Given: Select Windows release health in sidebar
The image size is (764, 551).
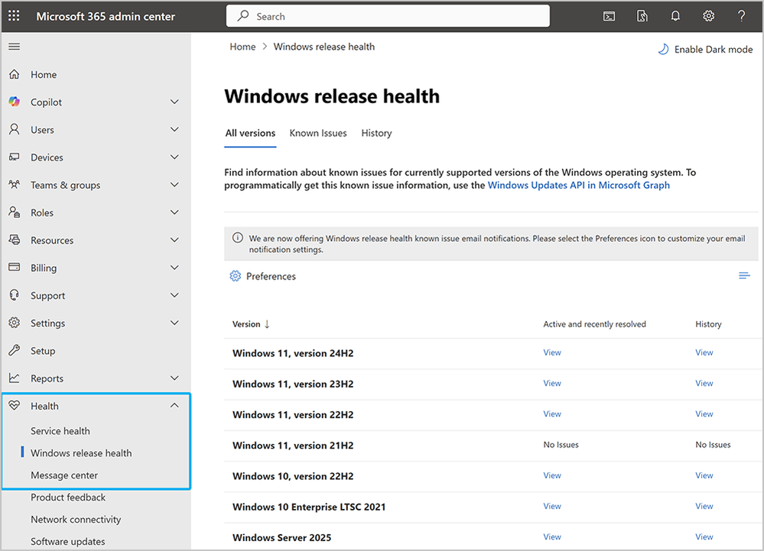Looking at the screenshot, I should (x=81, y=452).
